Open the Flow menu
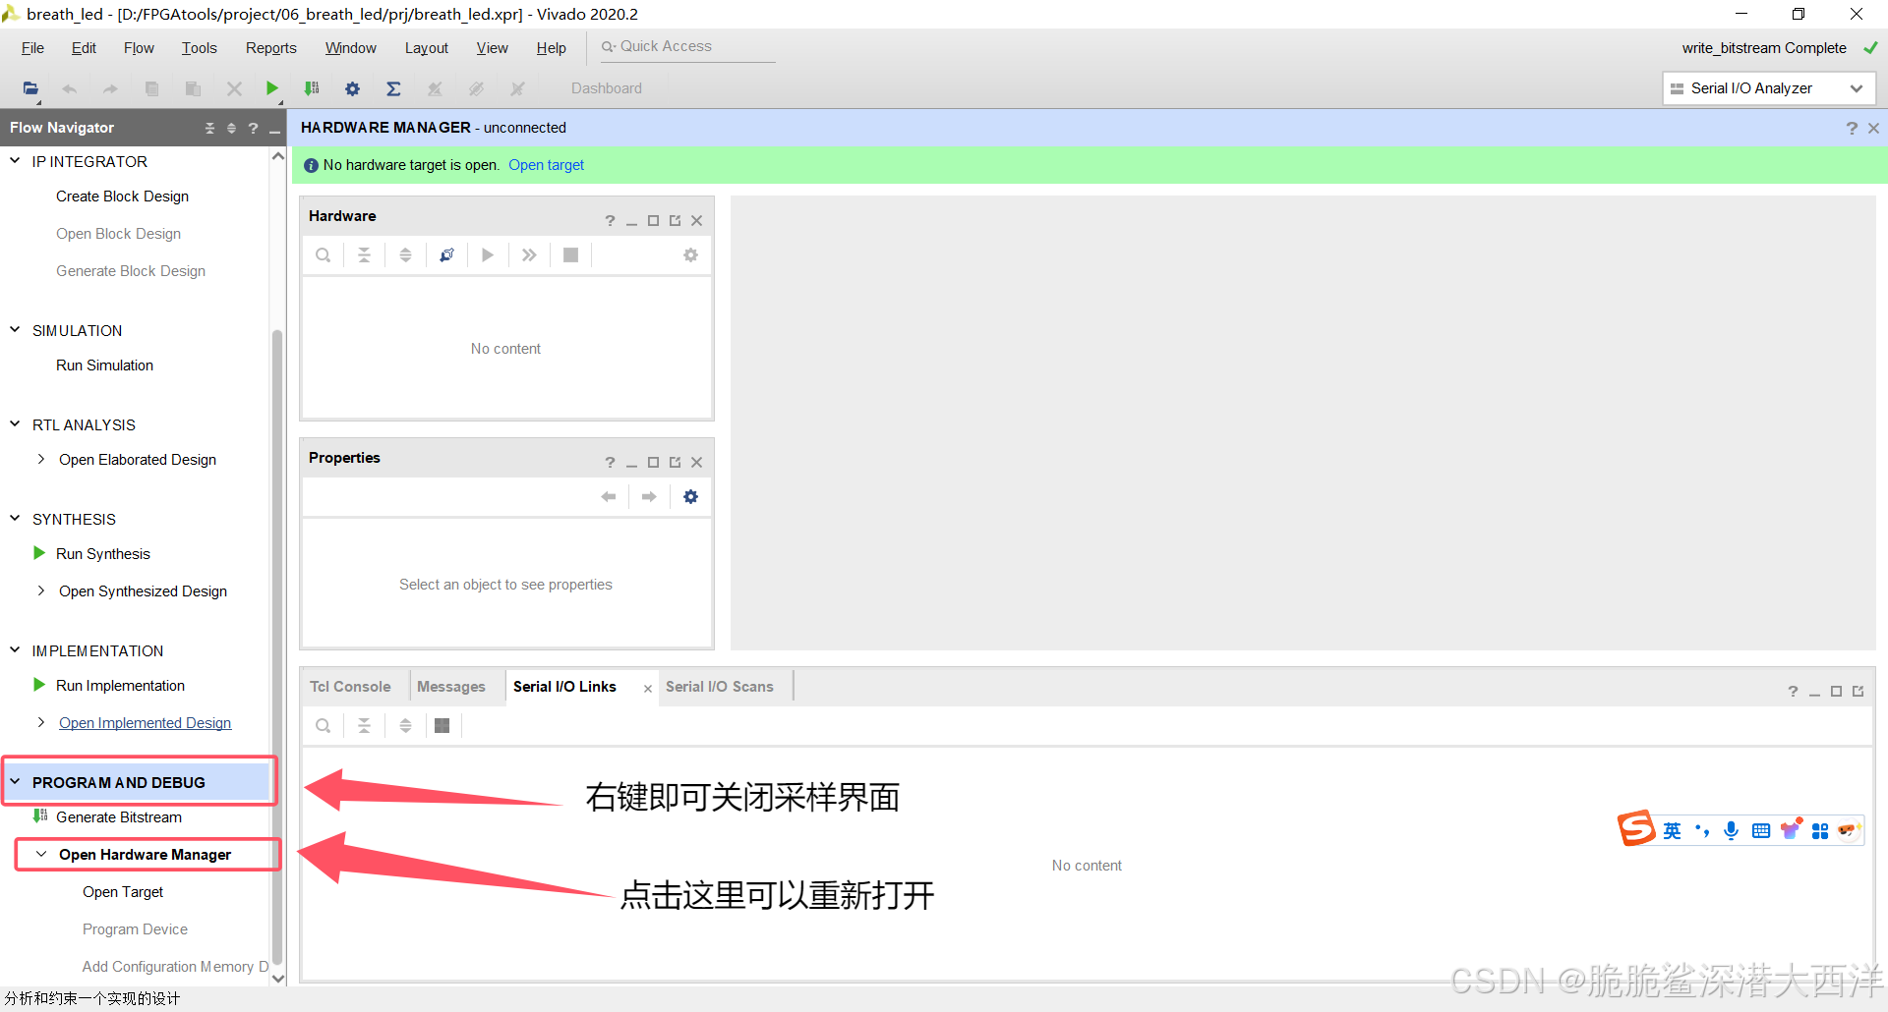1888x1012 pixels. (x=139, y=48)
